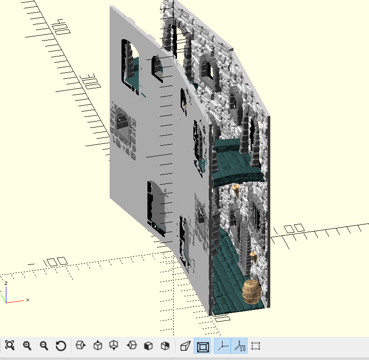Switch to Front view cube icon
Viewport: 369px width, 360px height.
tap(148, 346)
